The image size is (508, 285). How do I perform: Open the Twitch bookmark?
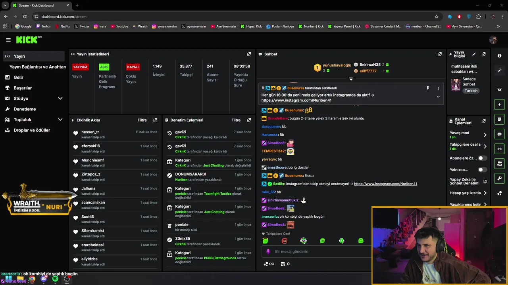click(x=43, y=27)
